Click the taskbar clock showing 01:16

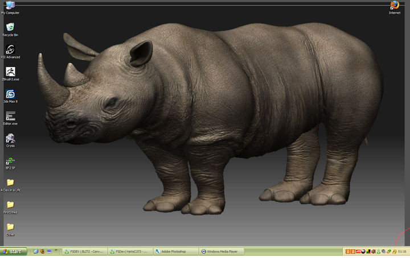pos(402,252)
